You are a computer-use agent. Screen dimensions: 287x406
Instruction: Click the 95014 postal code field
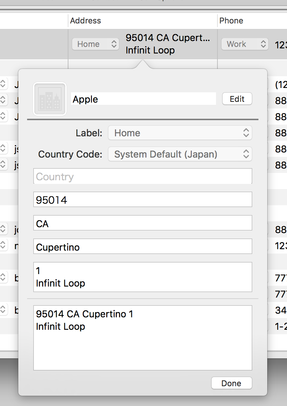coord(143,200)
